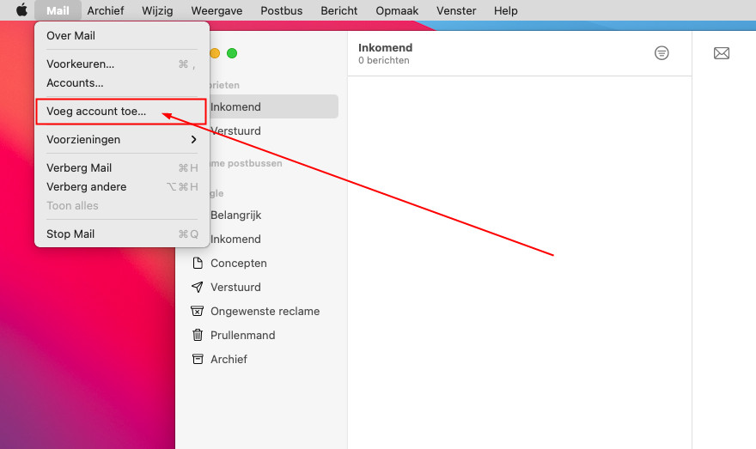Click the Inkomend list header title
Viewport: 756px width, 449px height.
click(x=385, y=48)
